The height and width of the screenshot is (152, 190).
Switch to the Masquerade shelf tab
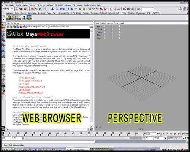(141, 13)
